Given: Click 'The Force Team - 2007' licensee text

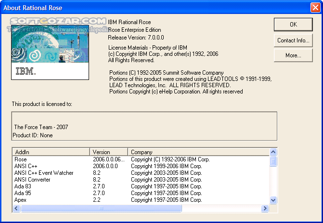Looking at the screenshot, I should tap(41, 127).
